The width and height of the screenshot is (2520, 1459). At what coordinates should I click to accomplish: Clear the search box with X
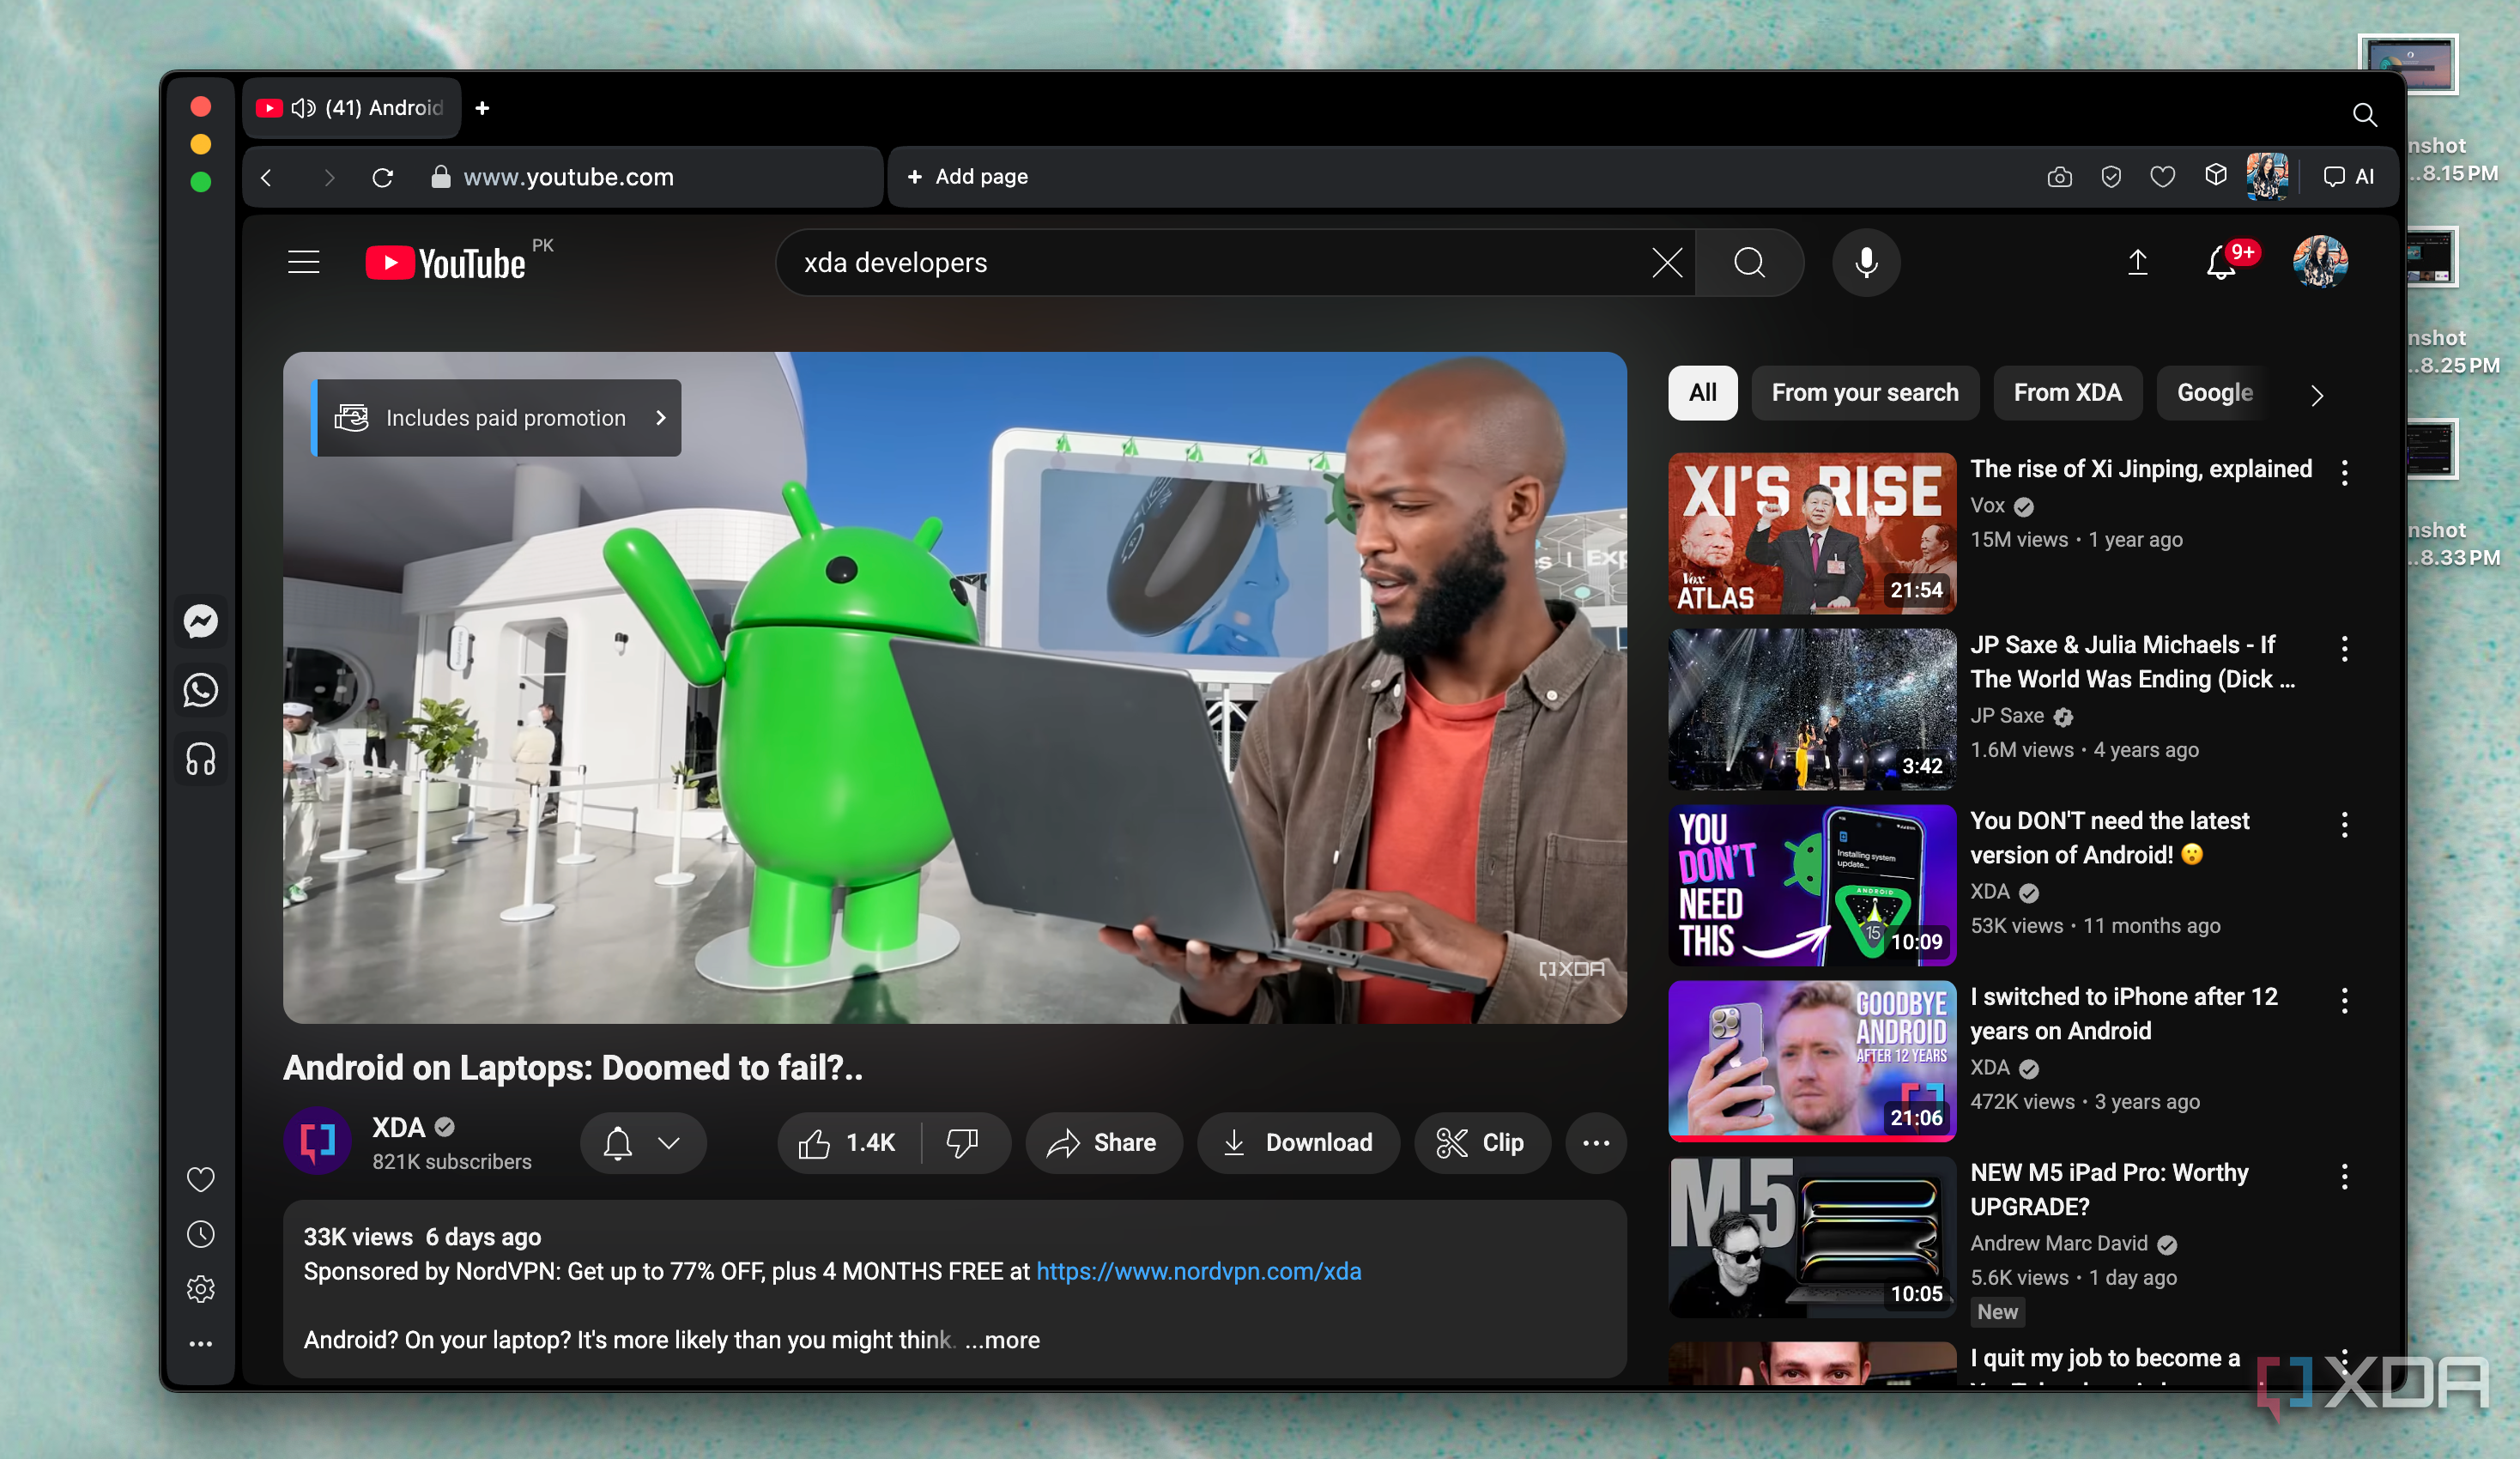pos(1667,263)
